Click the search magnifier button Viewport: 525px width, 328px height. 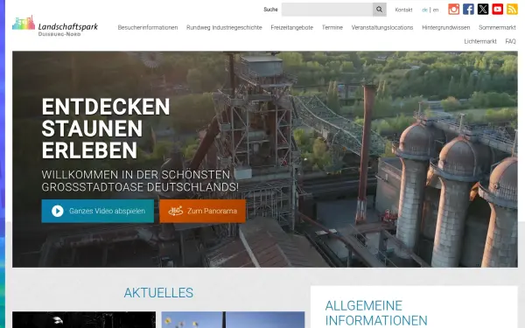tap(380, 10)
